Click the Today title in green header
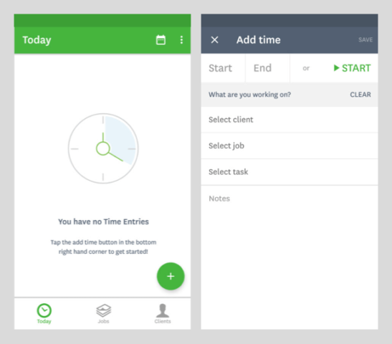 coord(37,40)
